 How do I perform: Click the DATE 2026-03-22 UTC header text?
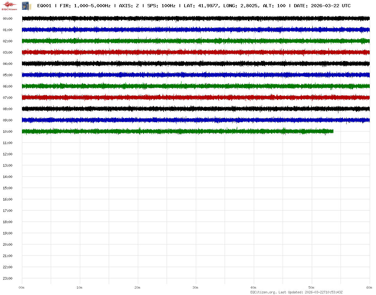click(322, 6)
